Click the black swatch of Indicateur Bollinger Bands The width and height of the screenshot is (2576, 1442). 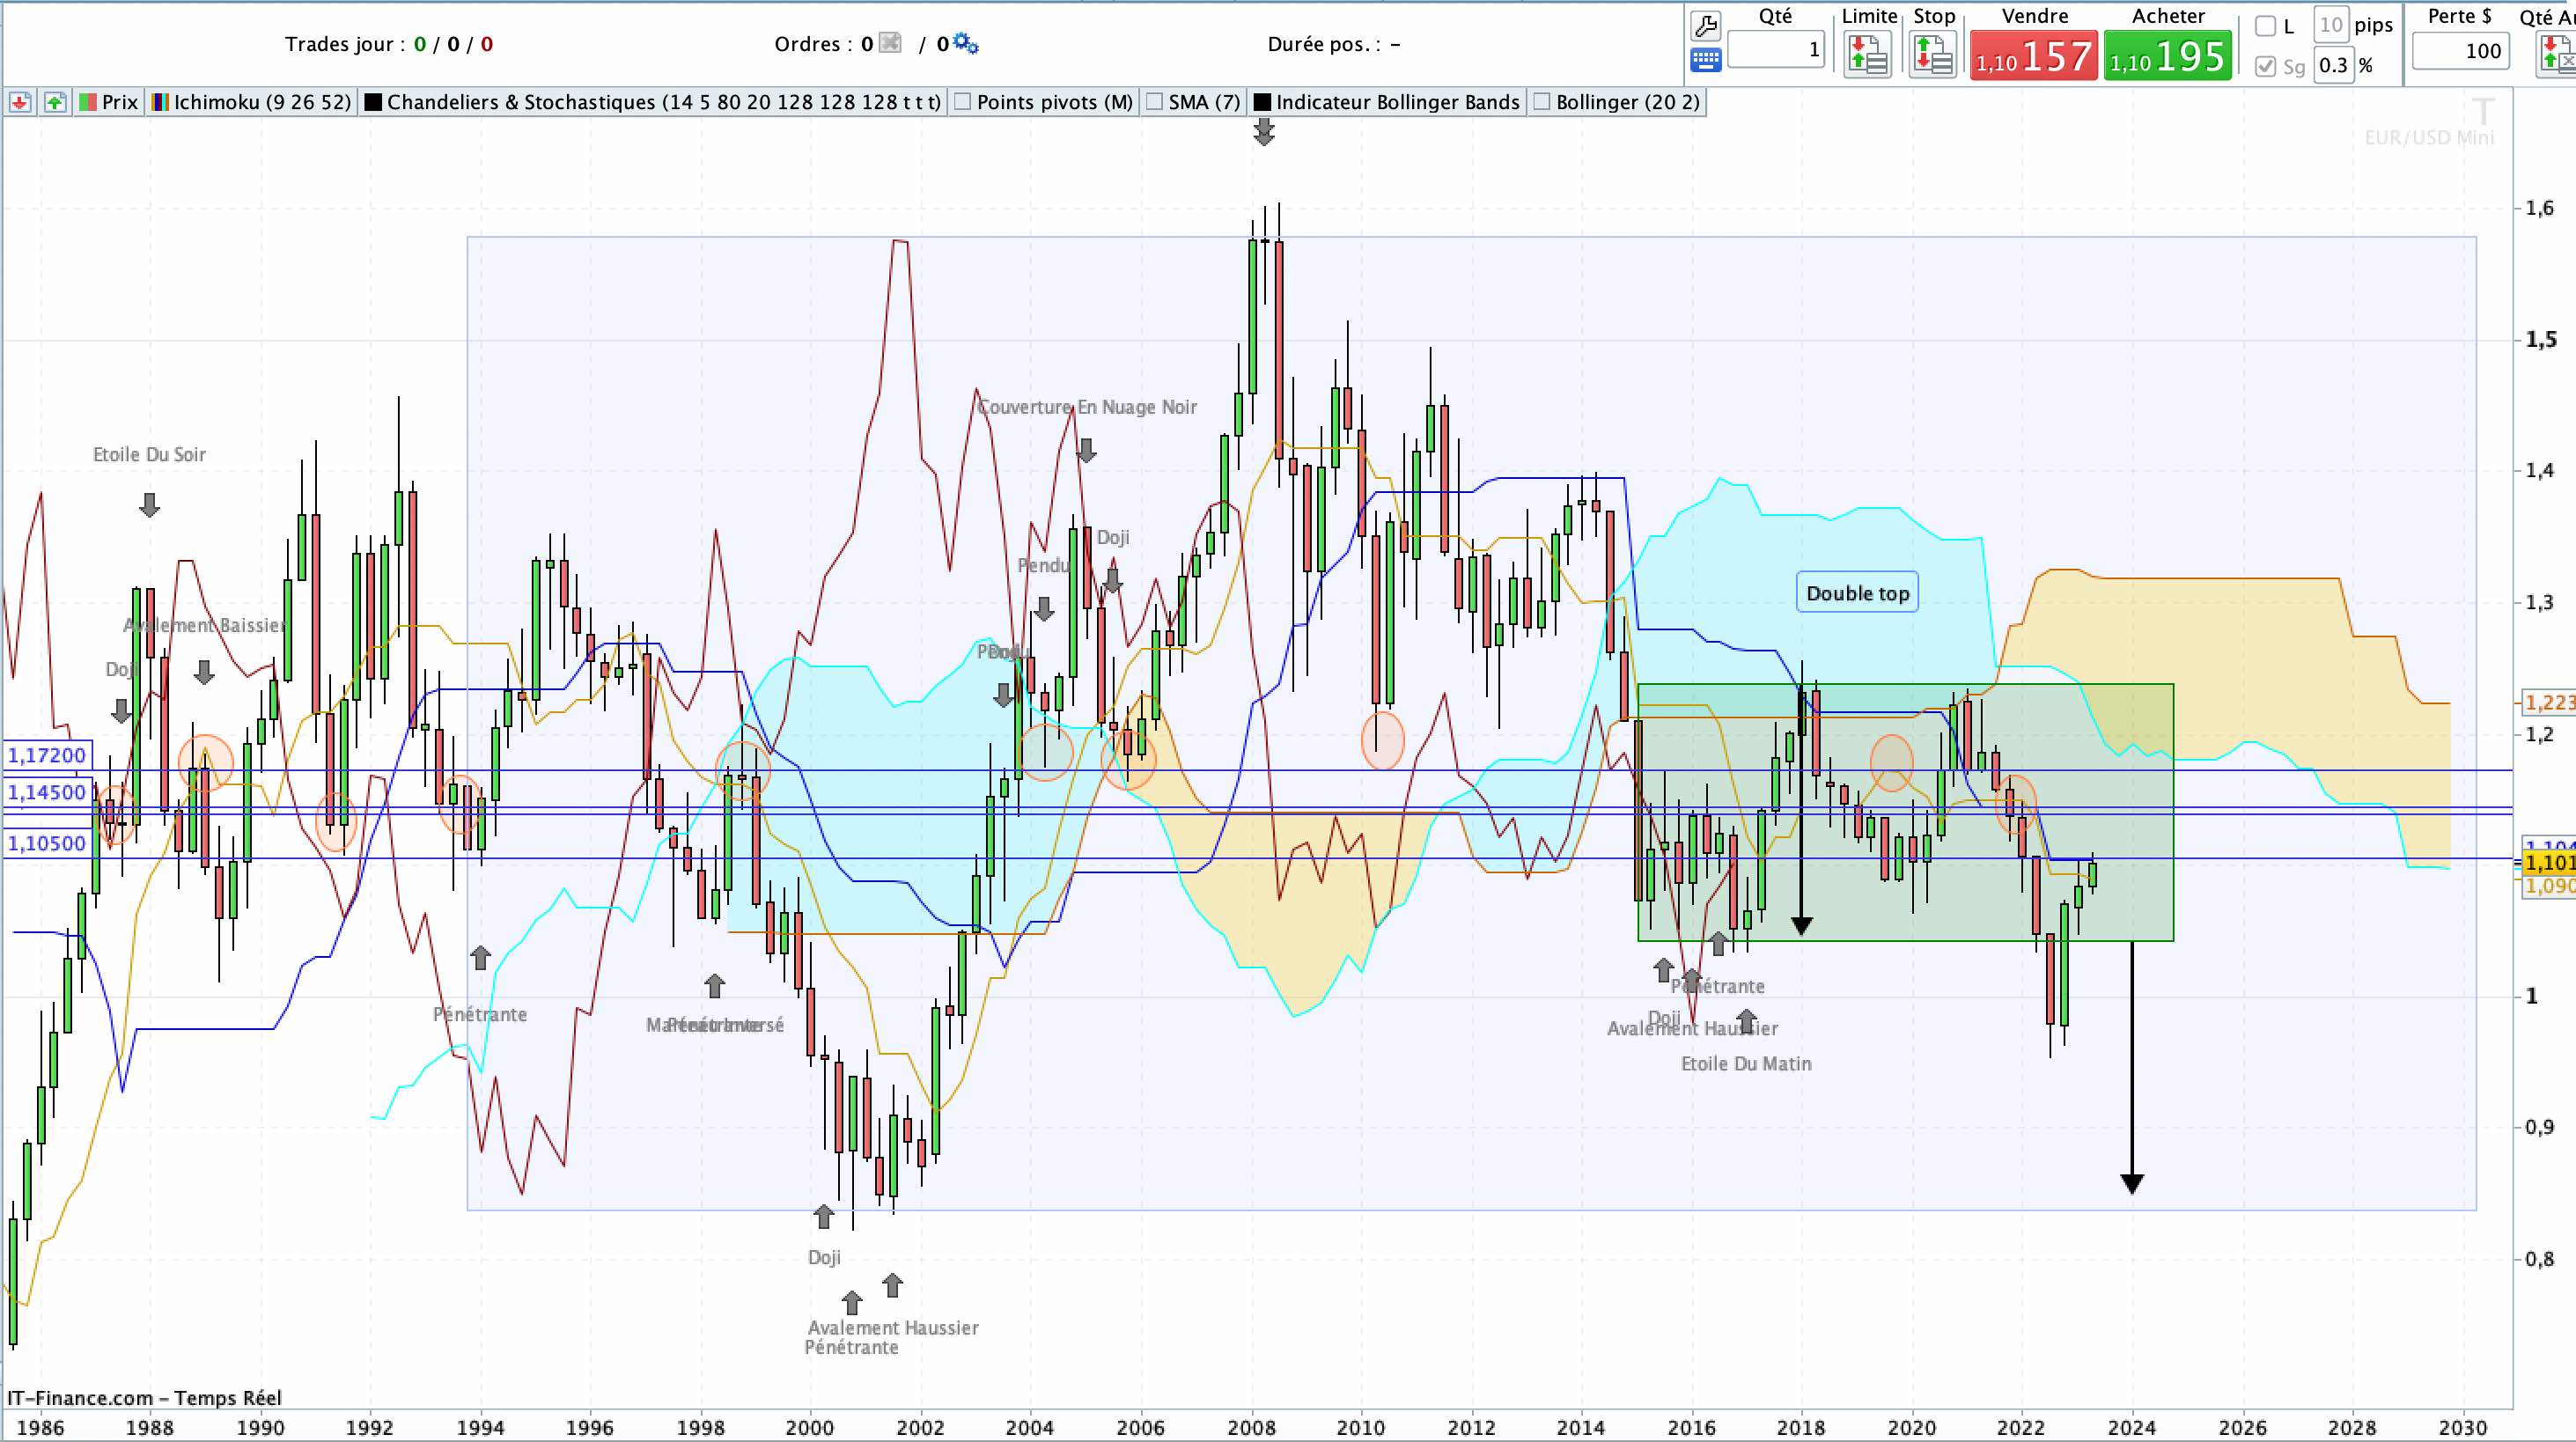point(1263,102)
